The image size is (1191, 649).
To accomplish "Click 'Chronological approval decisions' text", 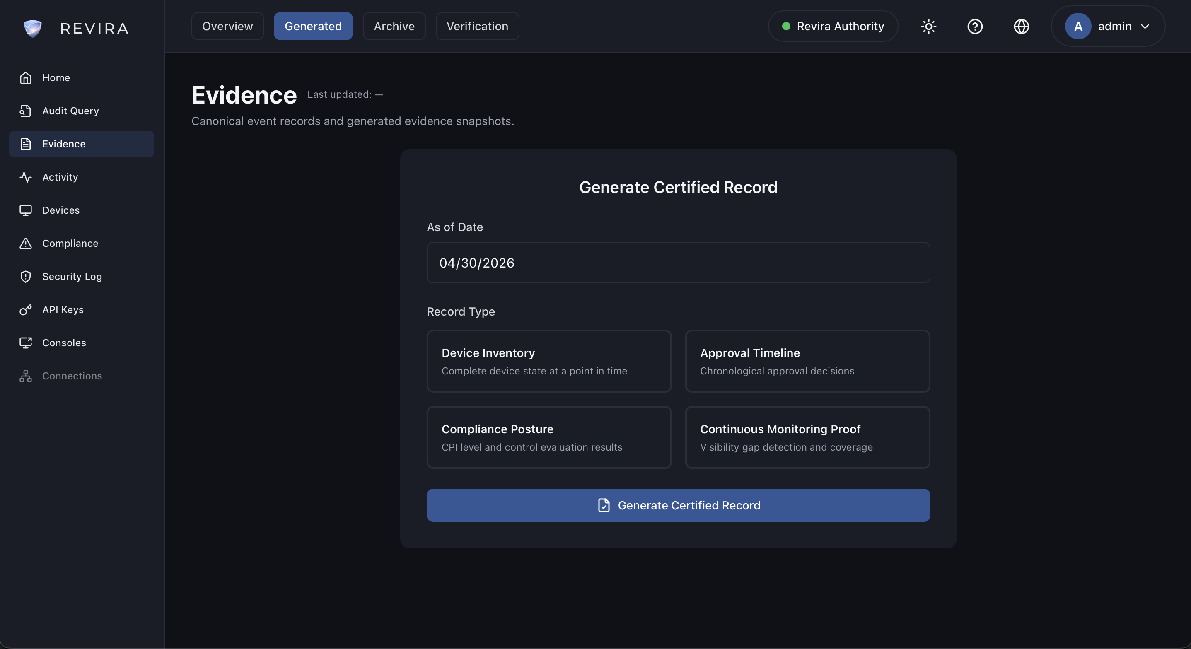I will pos(777,371).
